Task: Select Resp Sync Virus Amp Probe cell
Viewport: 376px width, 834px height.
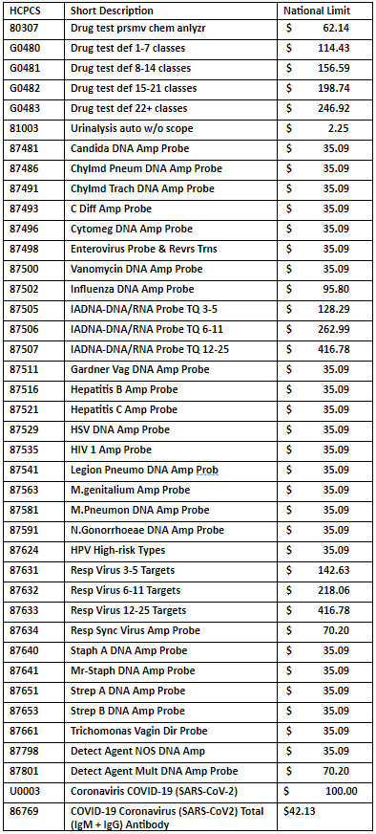Action: click(172, 631)
